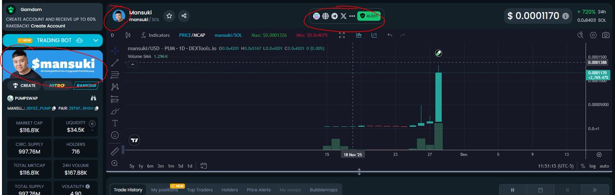Viewport: 615px width, 195px height.
Task: Switch to the Trade History tab
Action: point(128,190)
